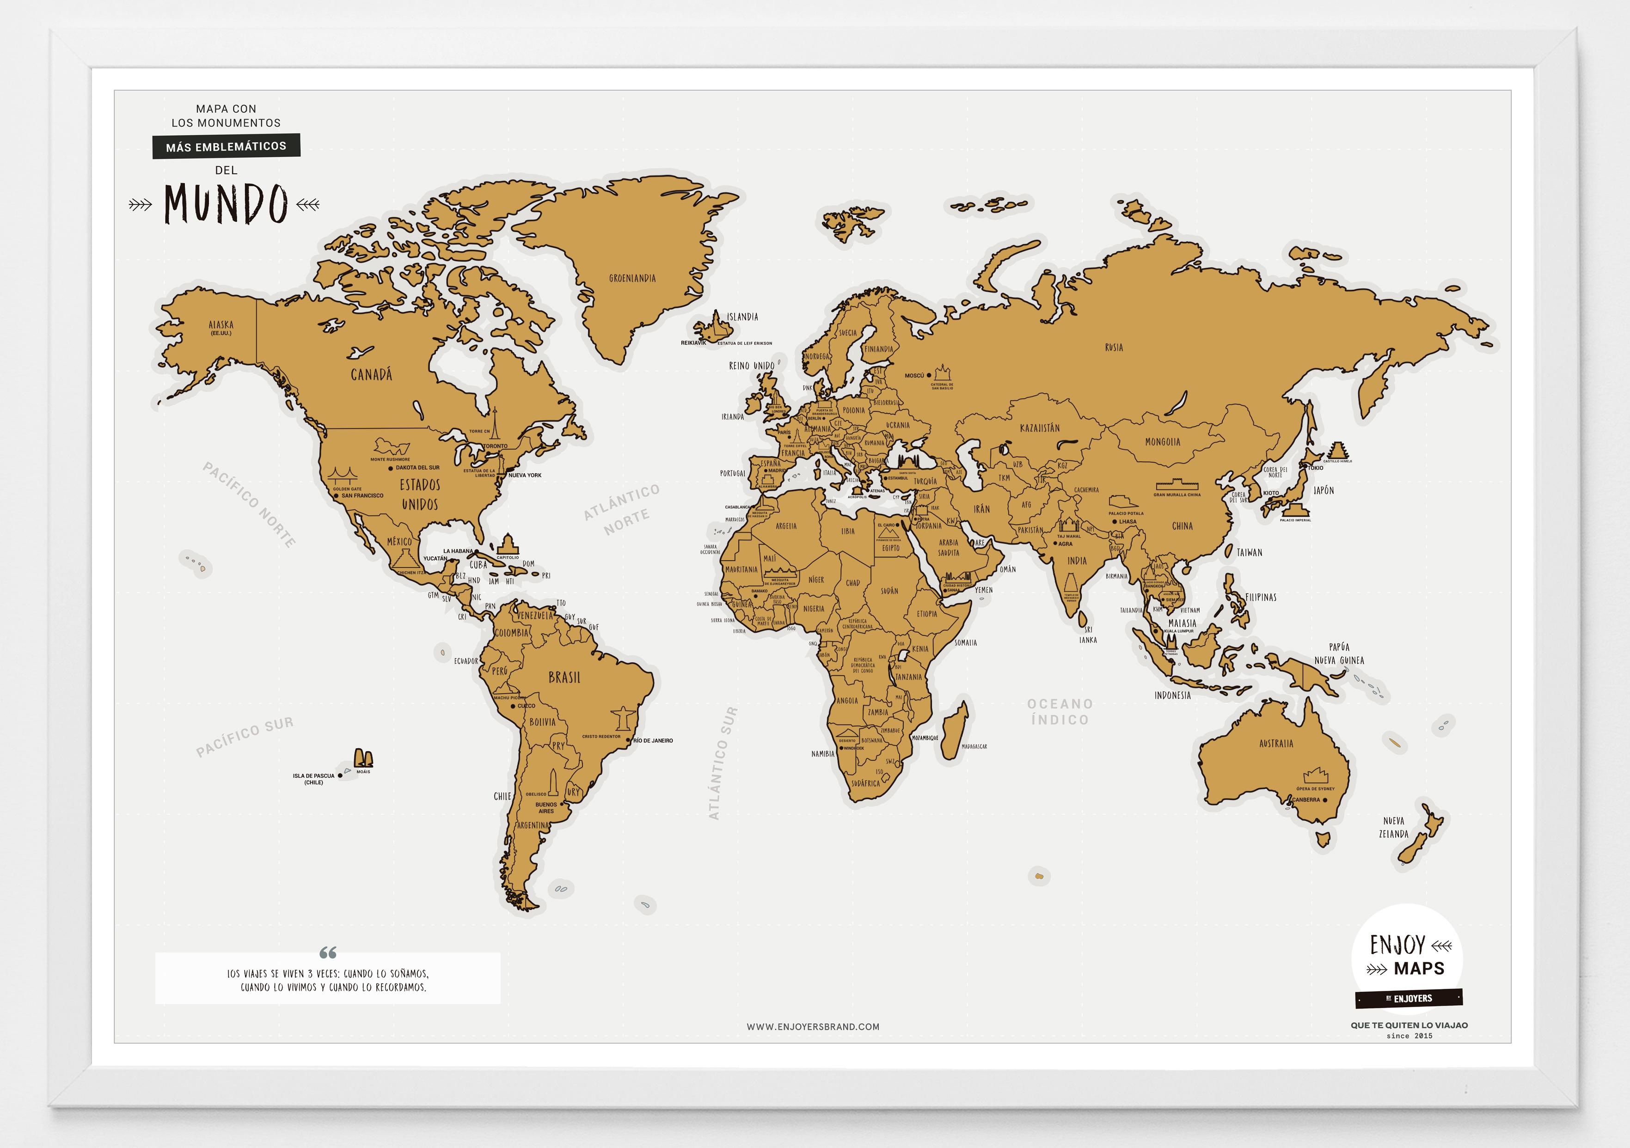Click the NUEVA YORK city label

525,475
